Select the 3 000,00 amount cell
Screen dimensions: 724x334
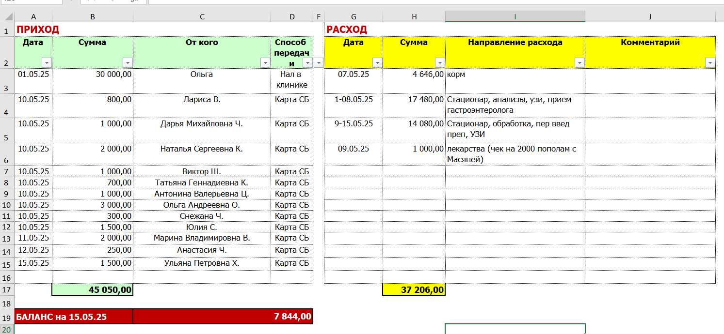click(x=93, y=205)
